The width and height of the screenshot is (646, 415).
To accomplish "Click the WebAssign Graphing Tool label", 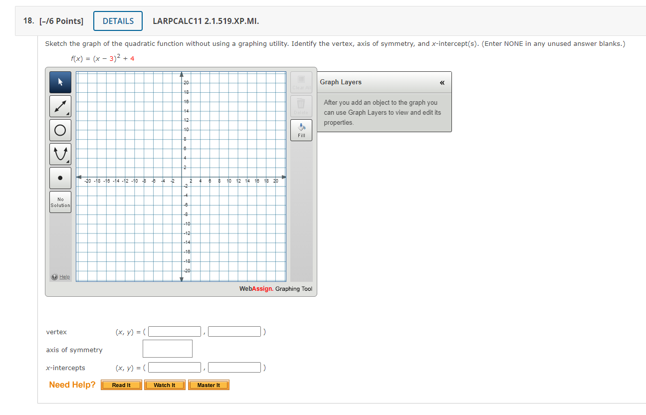I will click(x=276, y=289).
